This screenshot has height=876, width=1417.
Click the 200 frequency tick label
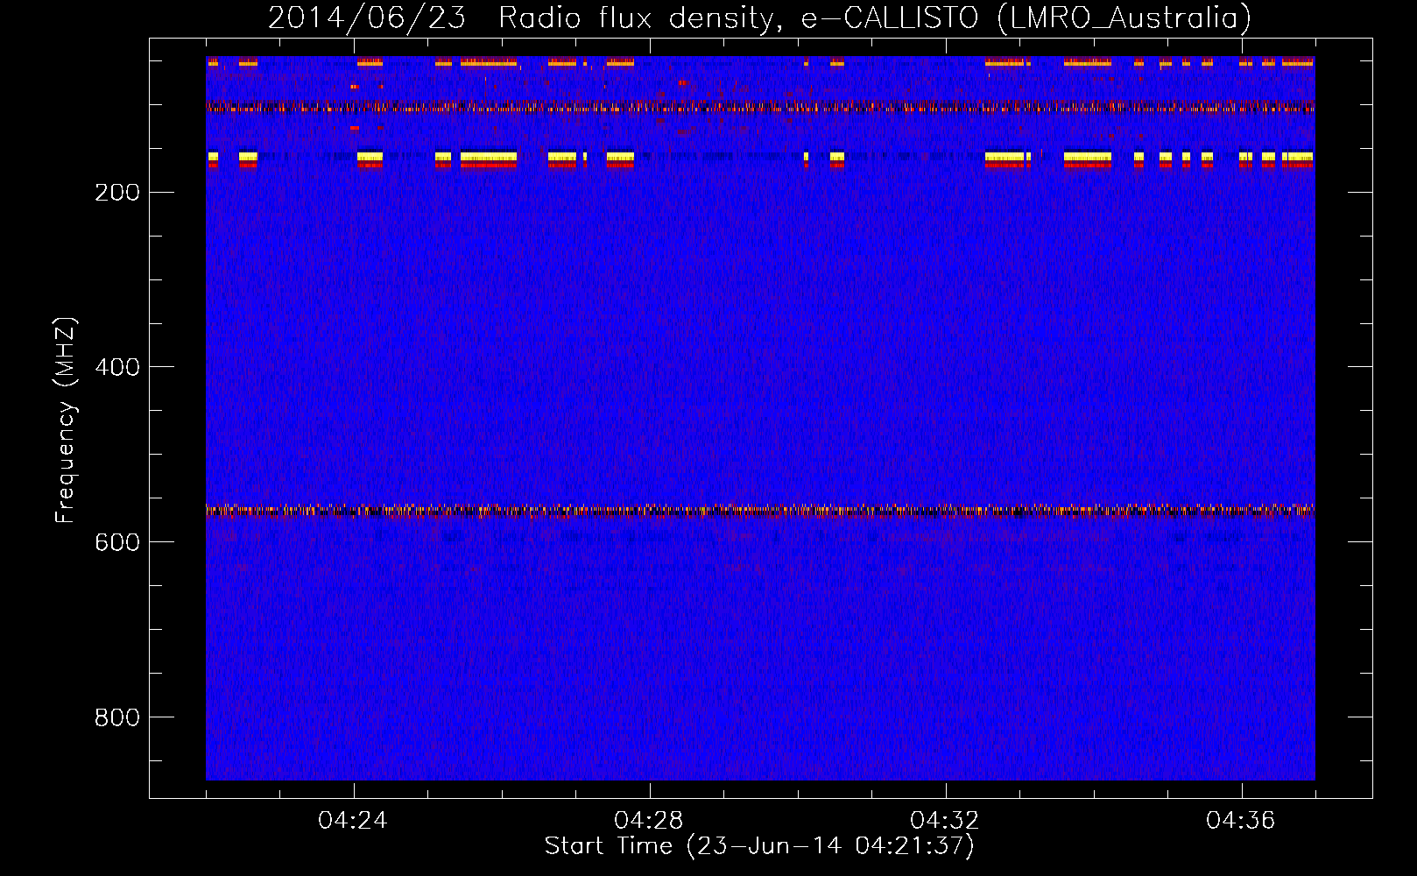point(117,193)
